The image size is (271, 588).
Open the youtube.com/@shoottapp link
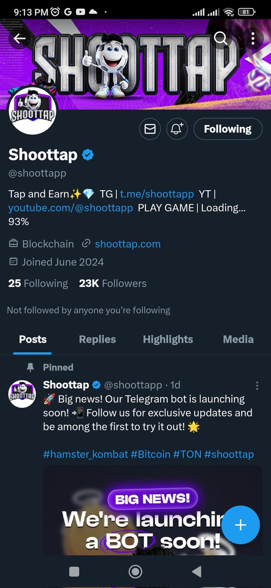pyautogui.click(x=70, y=208)
